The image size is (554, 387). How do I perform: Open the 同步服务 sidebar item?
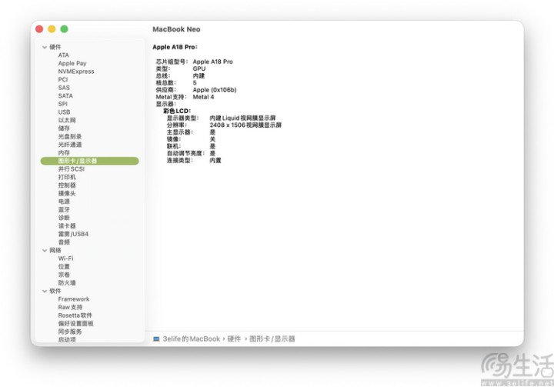70,332
